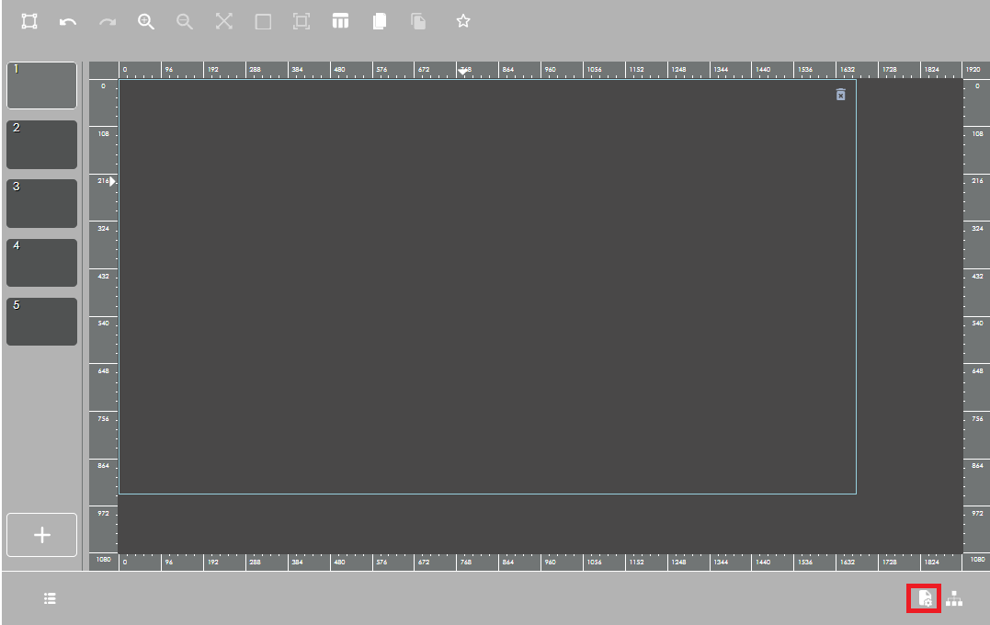Click the paste icon in toolbar
This screenshot has height=625, width=990.
point(418,21)
